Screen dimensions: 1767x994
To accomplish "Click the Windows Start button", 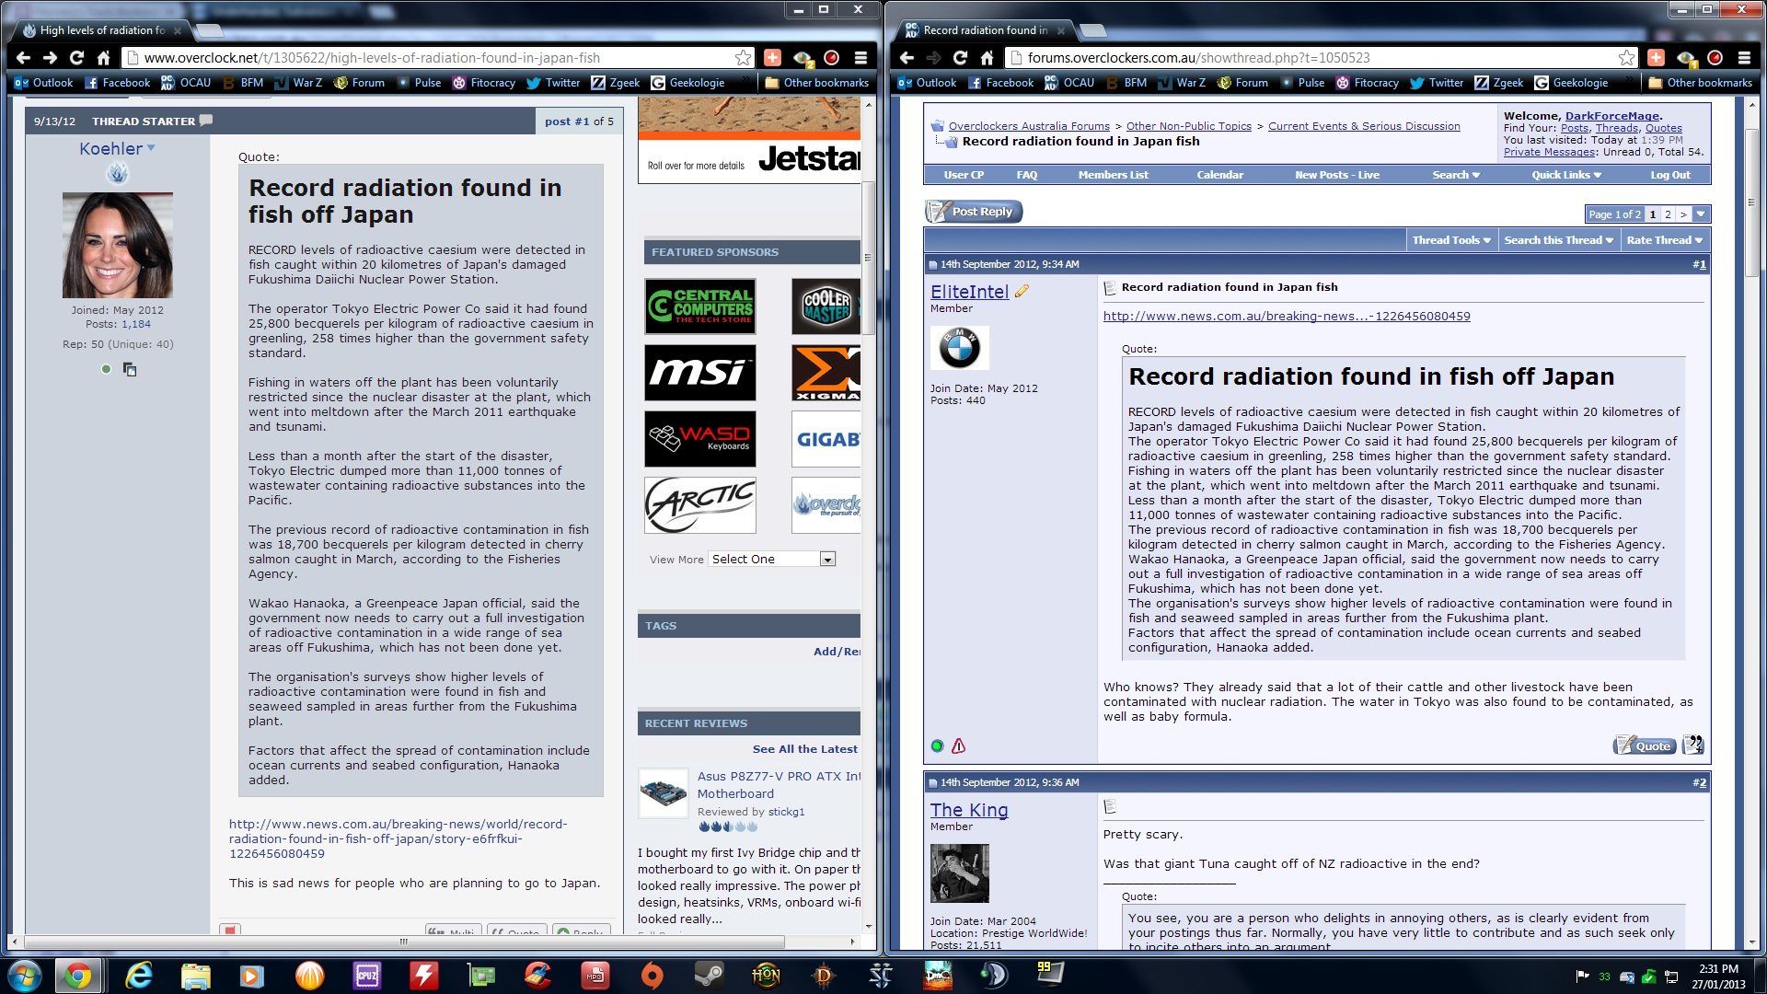I will (25, 975).
